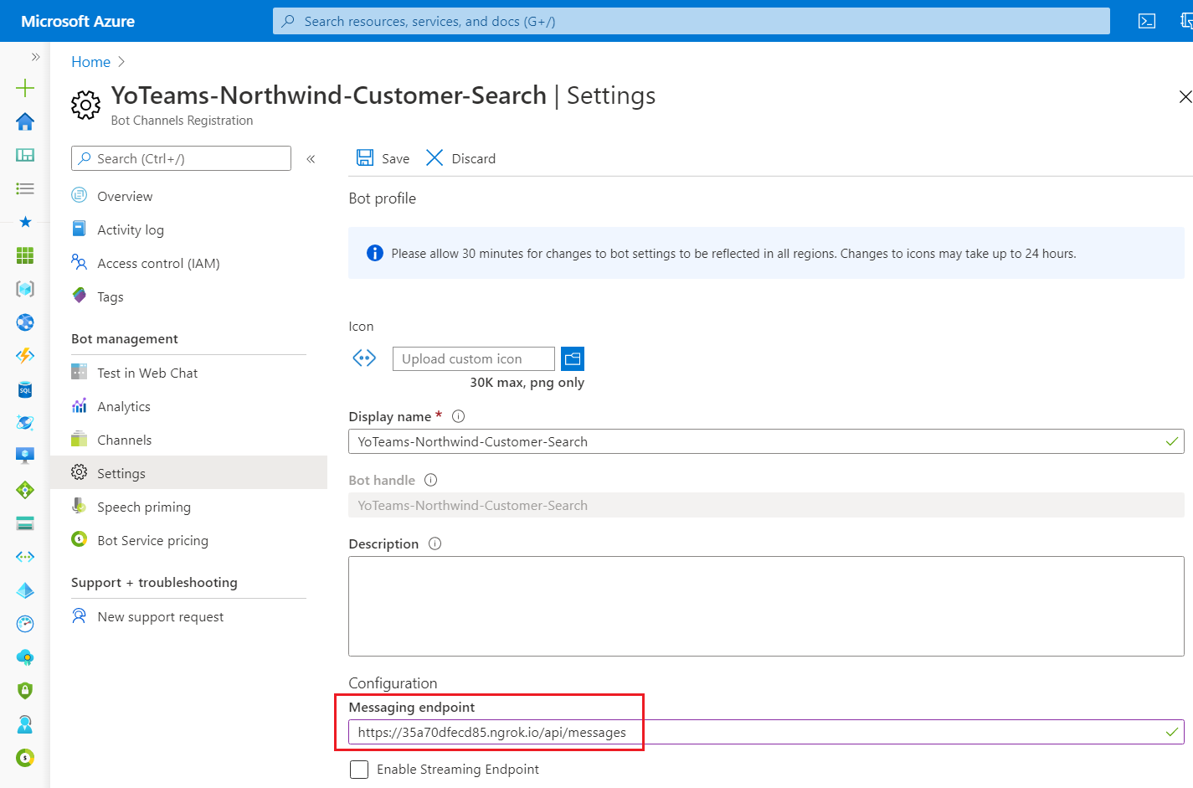Click the Save button
Image resolution: width=1193 pixels, height=788 pixels.
[383, 158]
